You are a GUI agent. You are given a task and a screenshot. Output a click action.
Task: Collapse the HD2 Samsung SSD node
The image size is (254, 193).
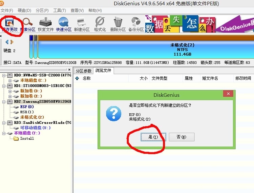4,102
